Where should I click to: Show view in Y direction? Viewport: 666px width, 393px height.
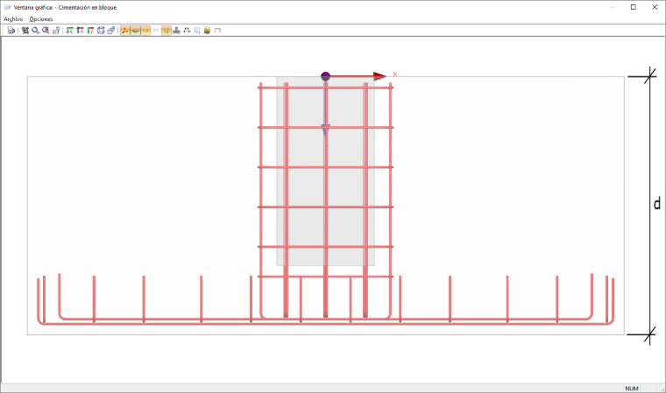(80, 30)
